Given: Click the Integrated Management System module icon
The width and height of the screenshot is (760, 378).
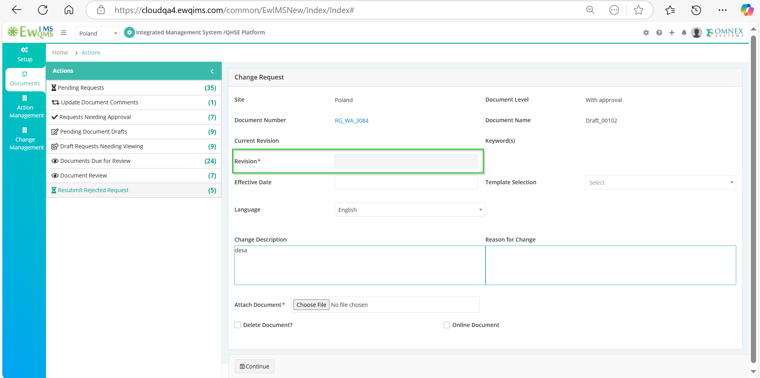Looking at the screenshot, I should (x=129, y=32).
